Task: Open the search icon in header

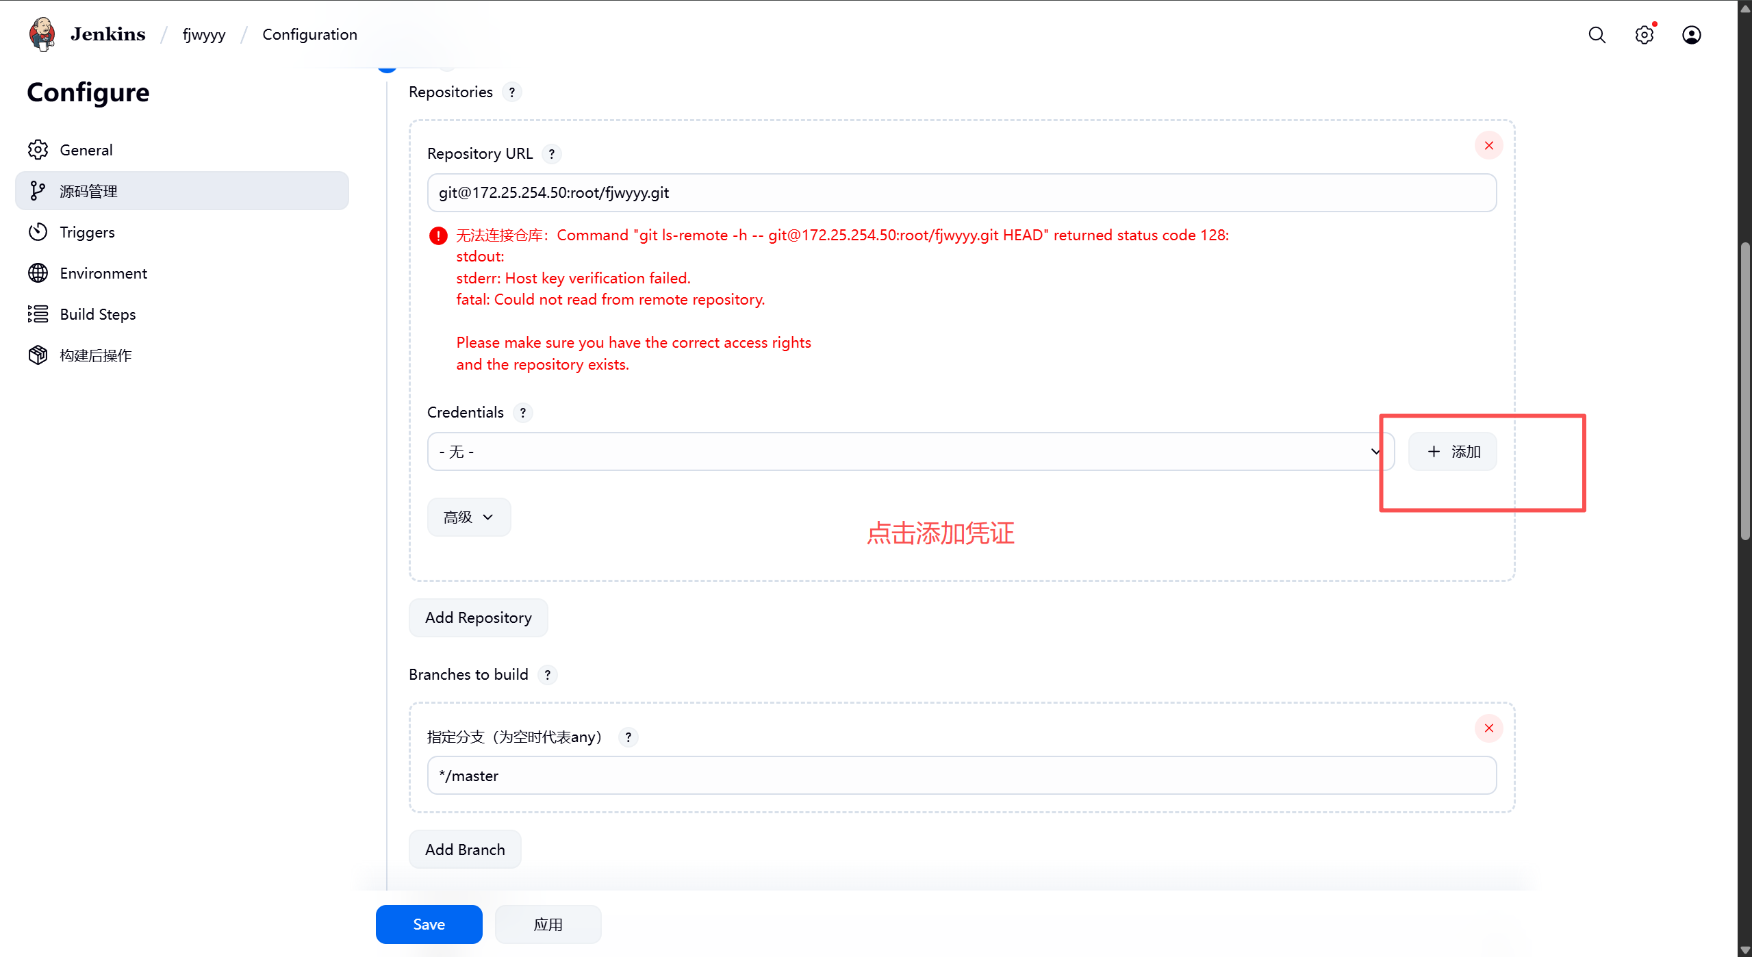Action: click(x=1597, y=35)
